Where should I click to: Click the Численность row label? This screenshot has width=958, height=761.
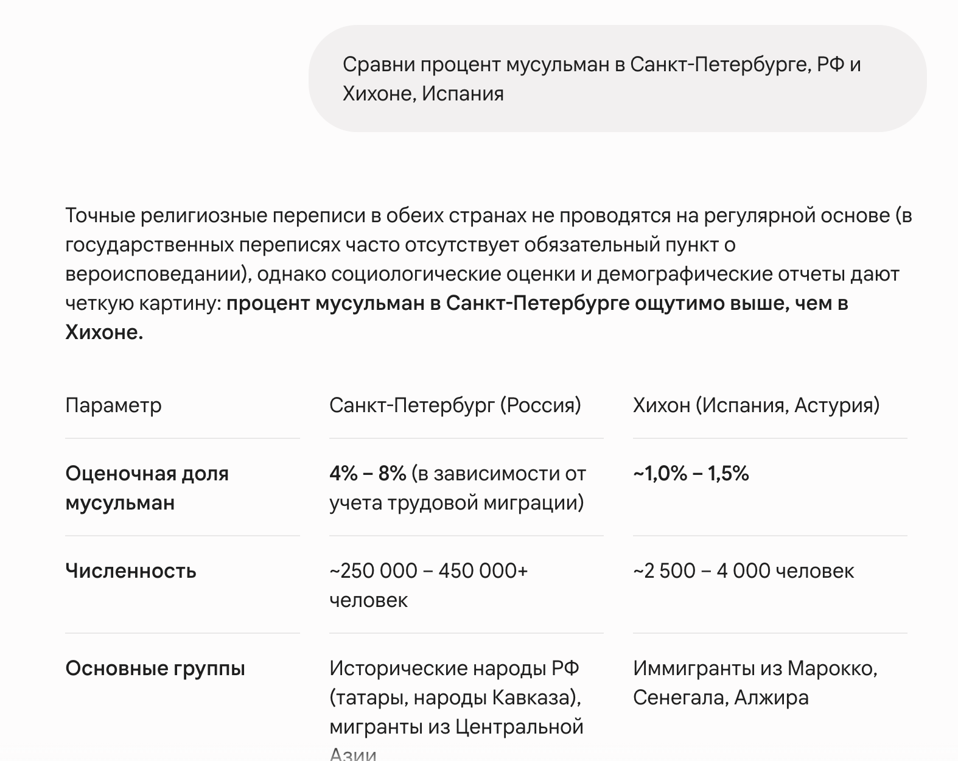click(131, 571)
